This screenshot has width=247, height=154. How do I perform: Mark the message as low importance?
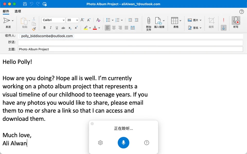pyautogui.click(x=224, y=27)
